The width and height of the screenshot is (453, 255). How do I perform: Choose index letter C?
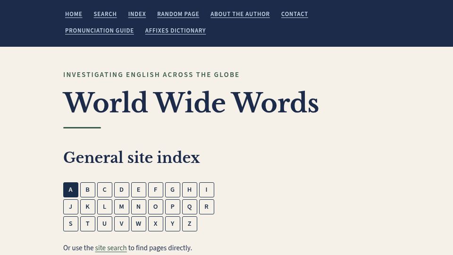pyautogui.click(x=105, y=190)
